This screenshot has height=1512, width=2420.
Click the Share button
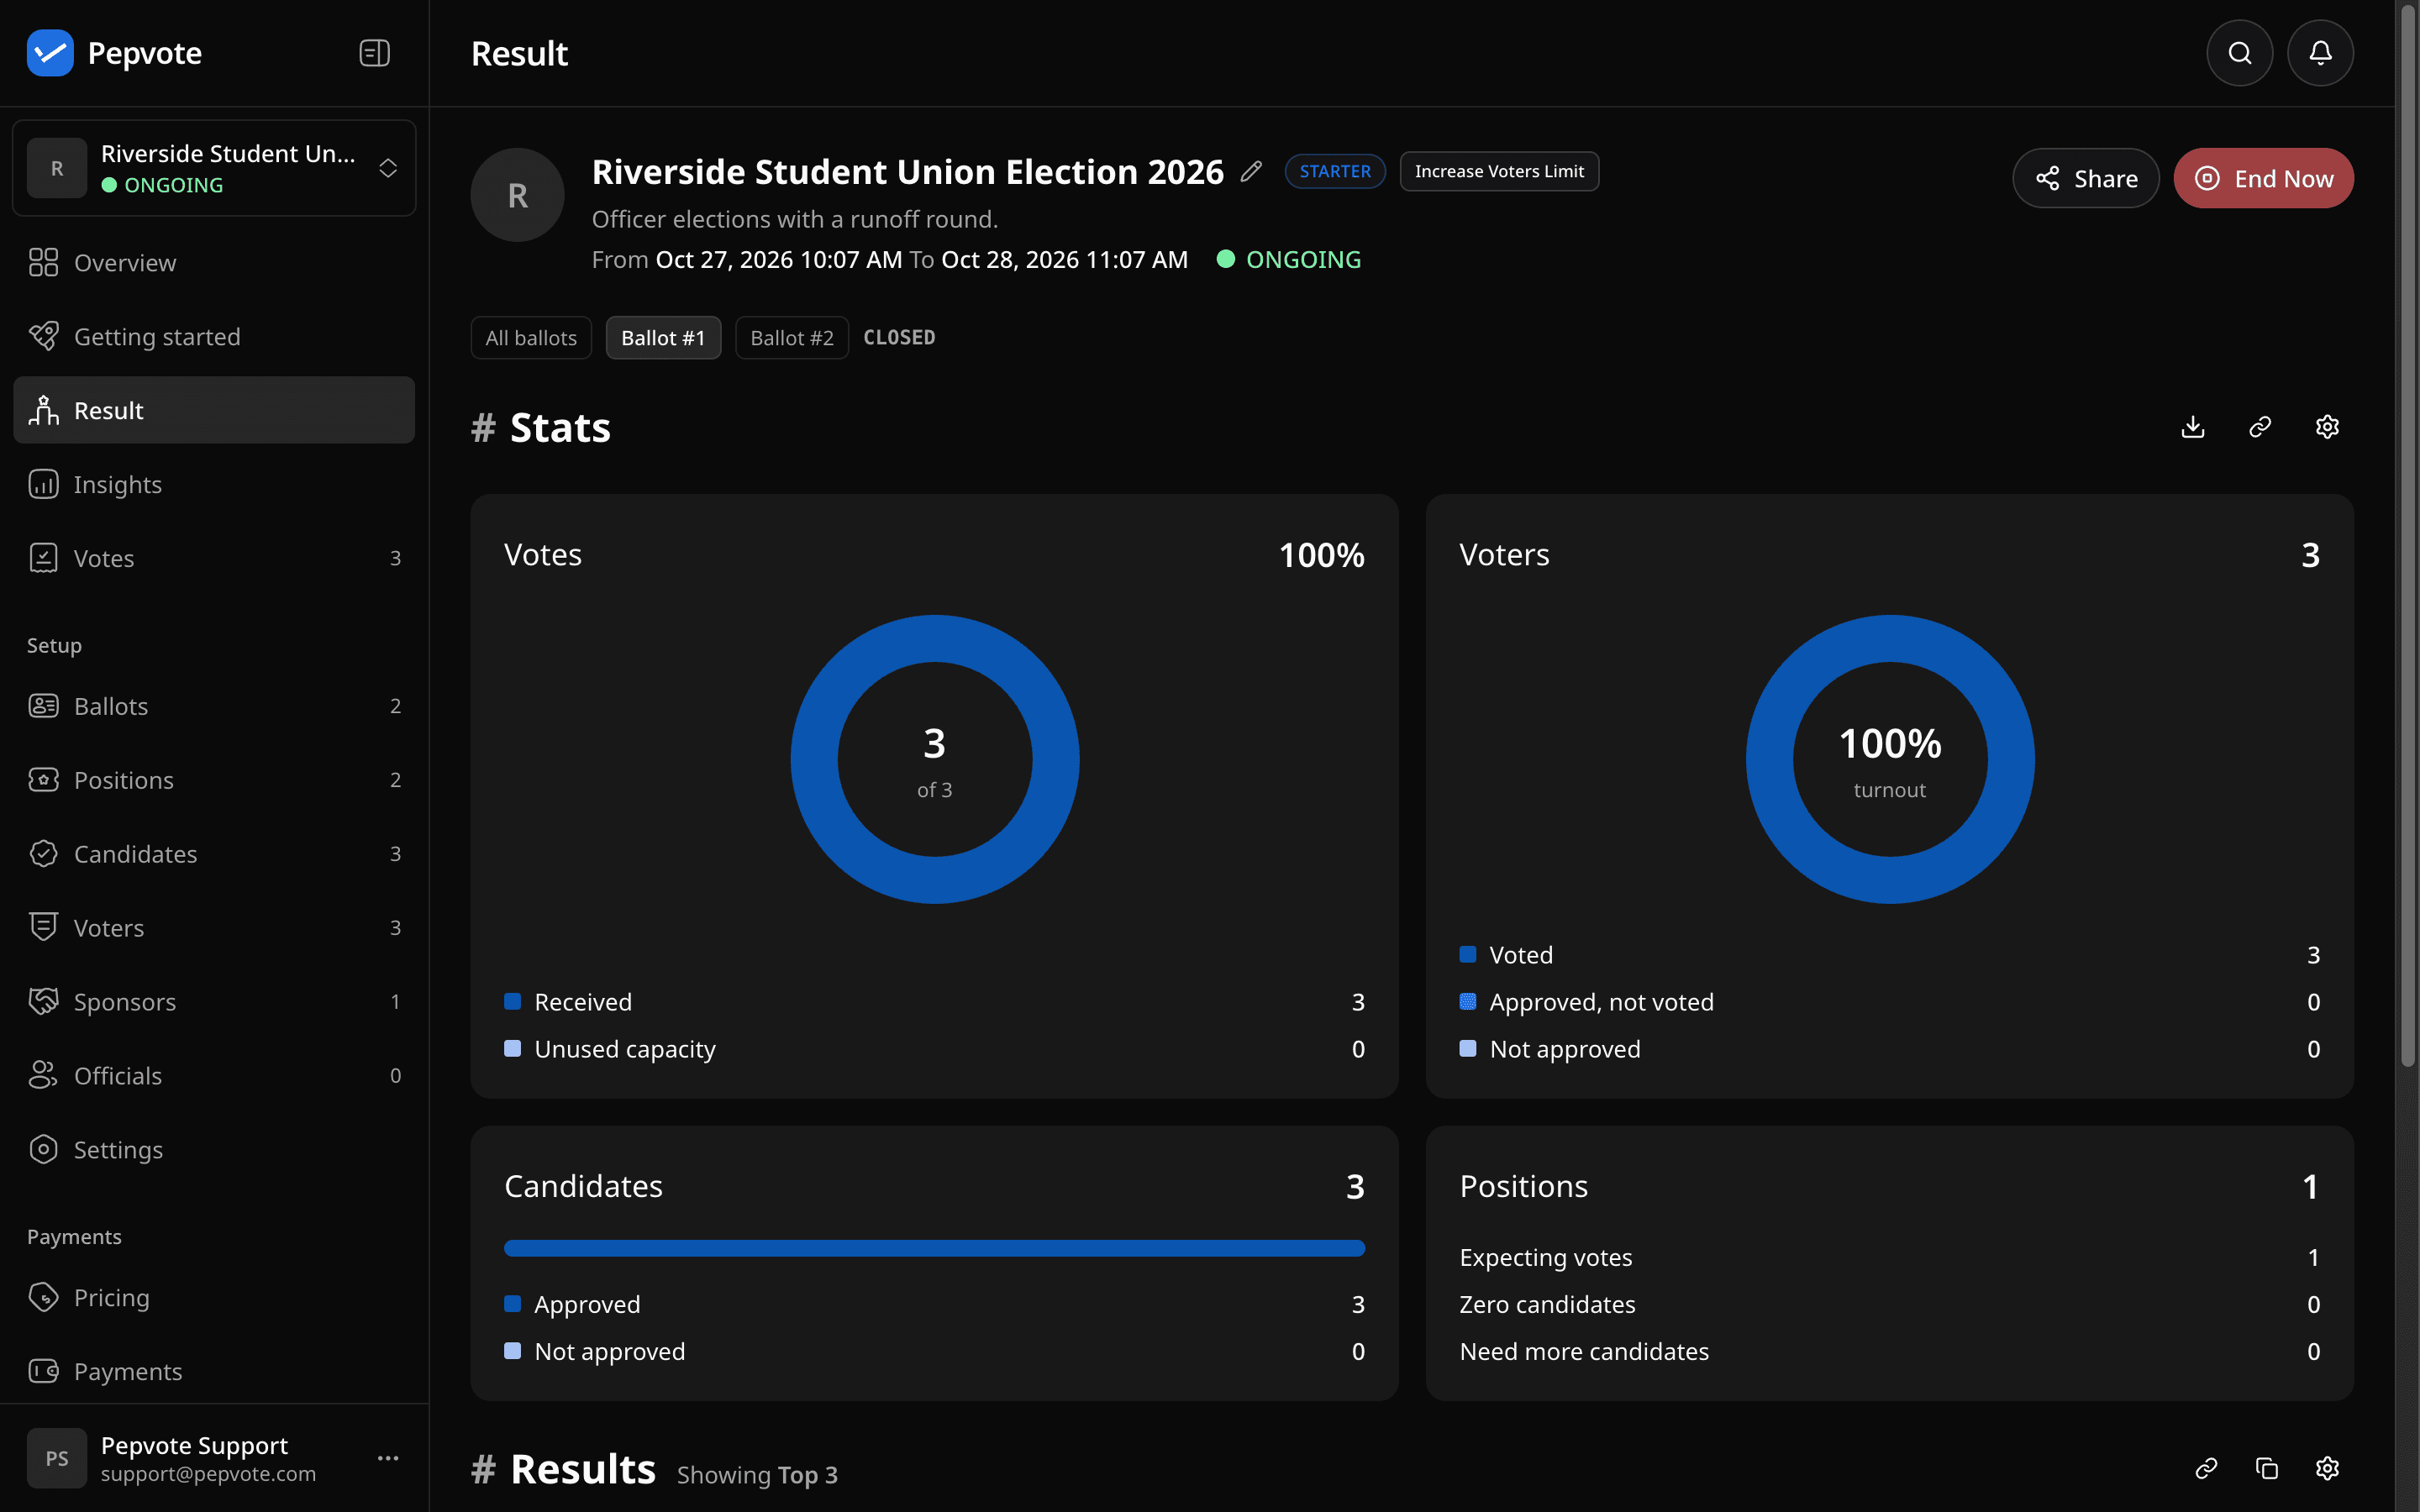coord(2085,178)
